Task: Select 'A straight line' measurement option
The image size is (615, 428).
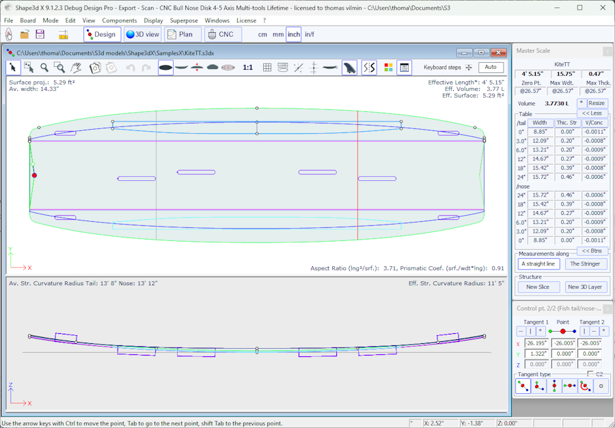Action: (538, 263)
